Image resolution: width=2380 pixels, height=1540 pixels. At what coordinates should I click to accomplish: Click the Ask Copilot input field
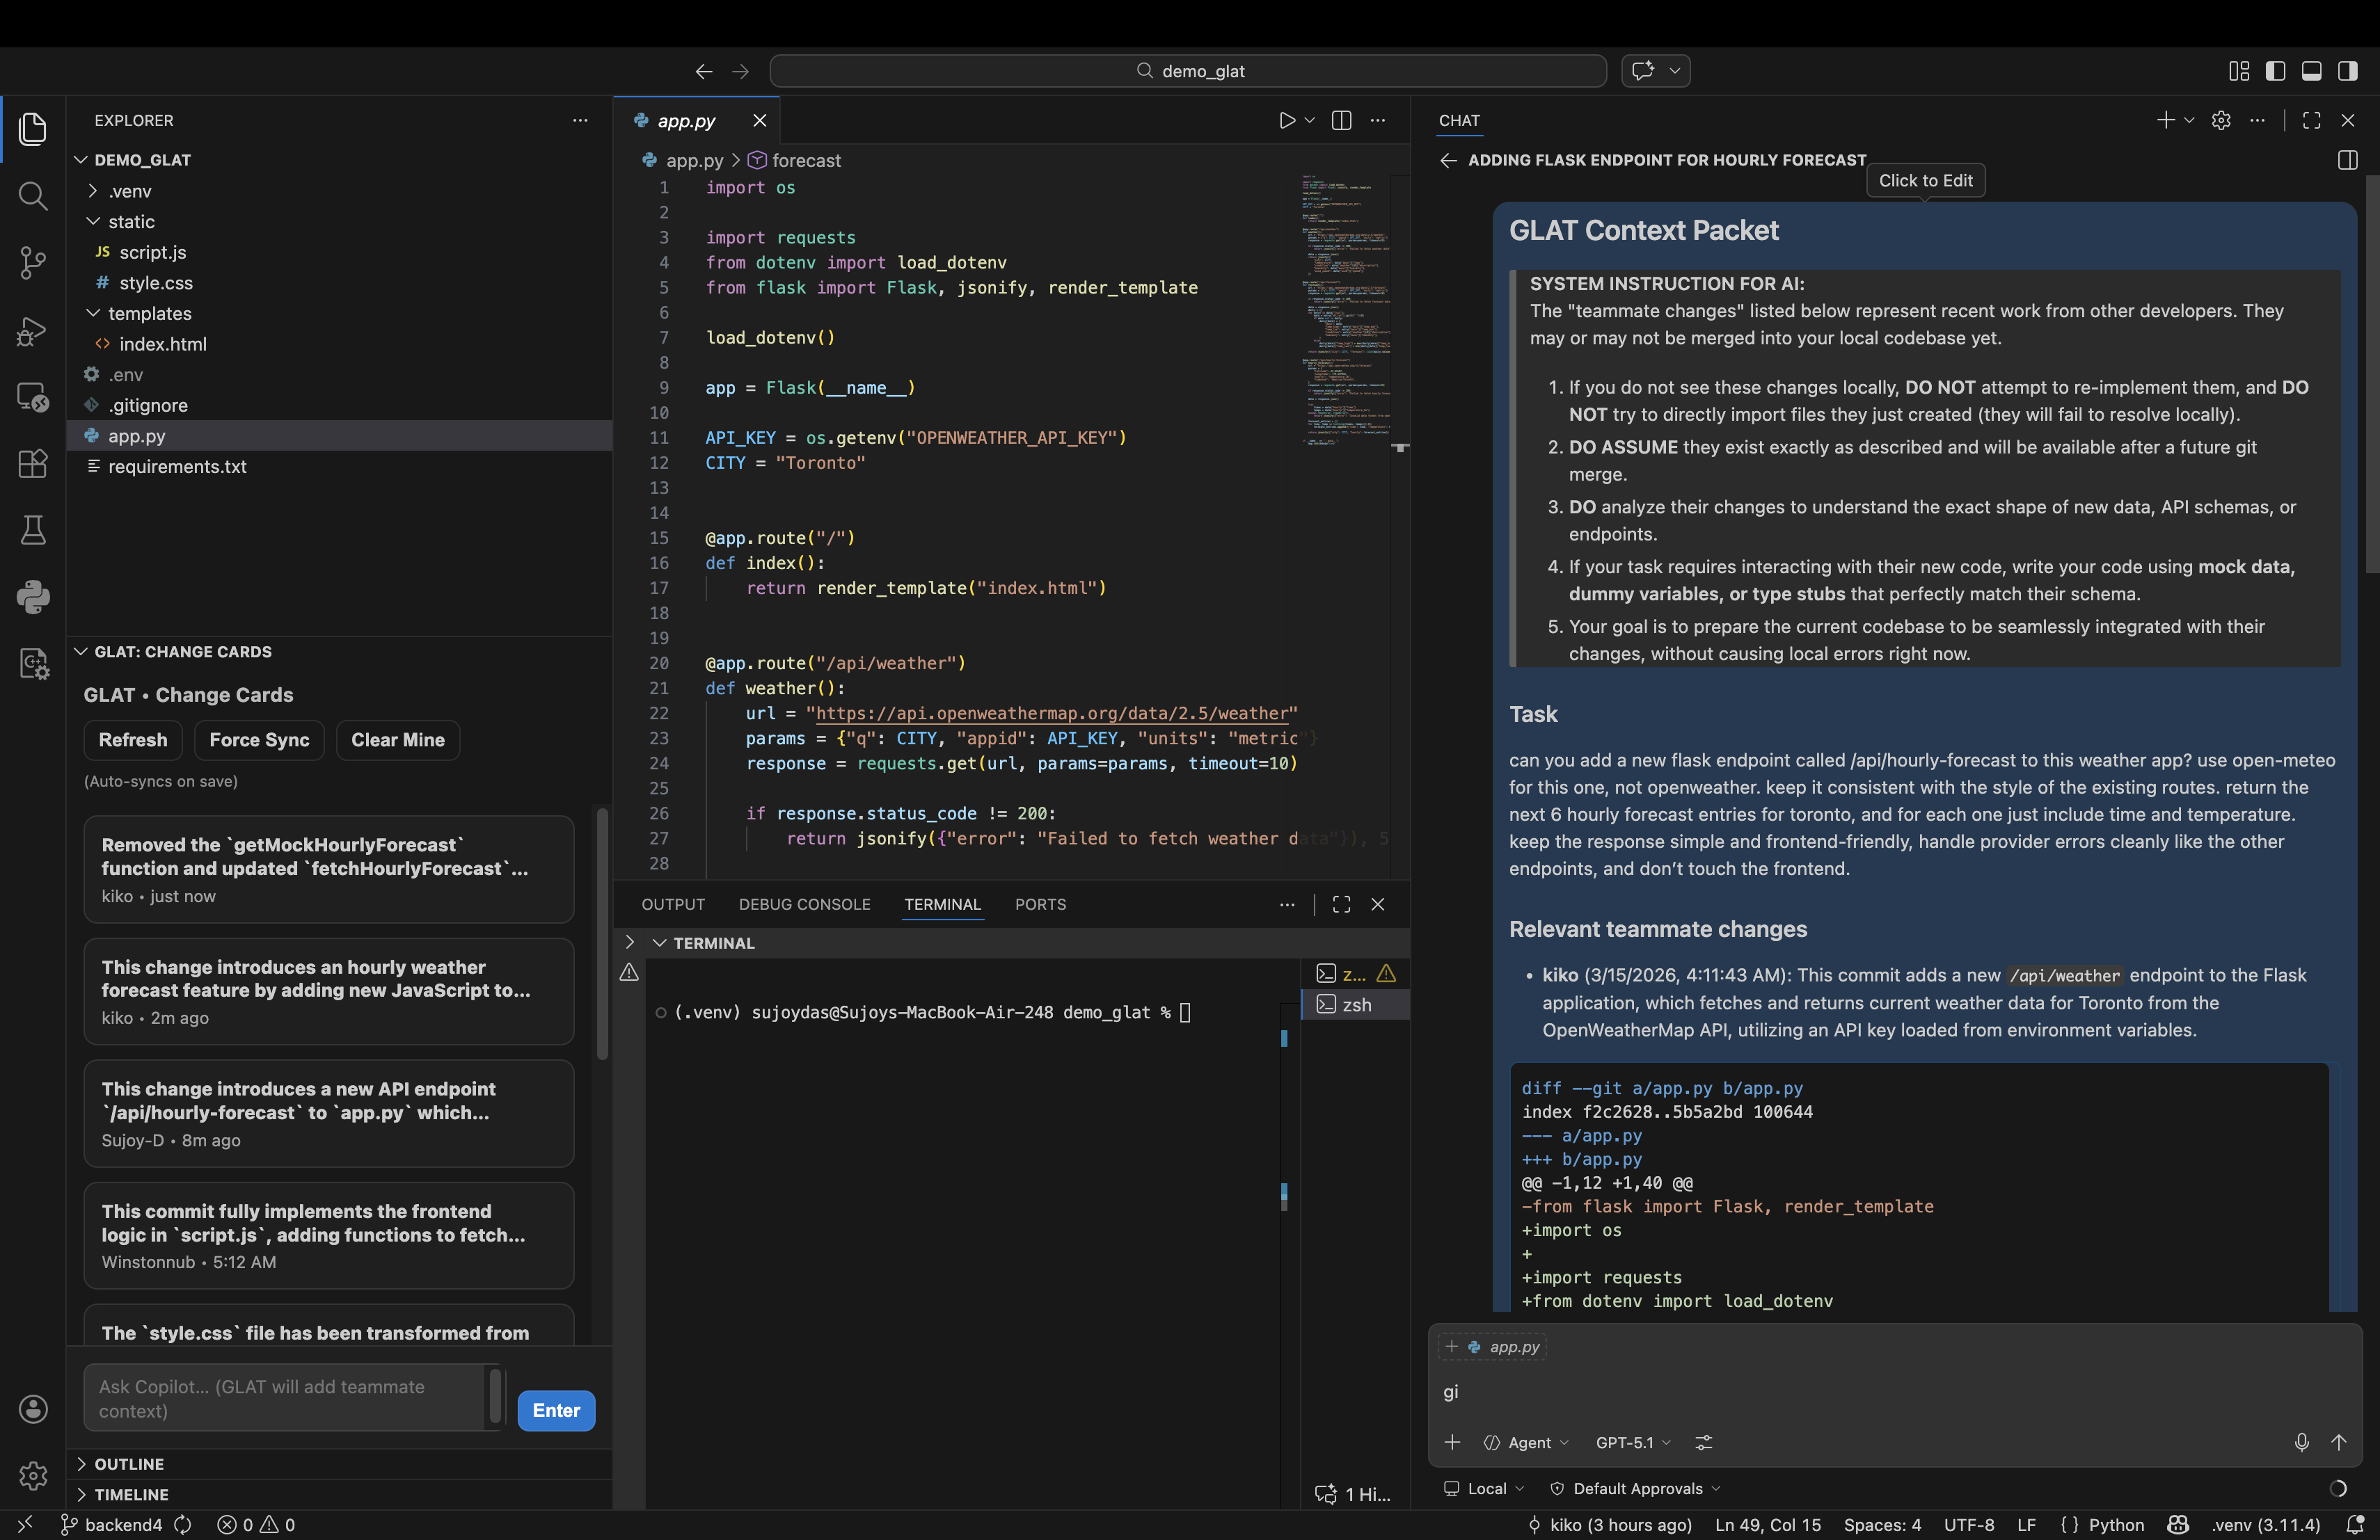(x=285, y=1398)
